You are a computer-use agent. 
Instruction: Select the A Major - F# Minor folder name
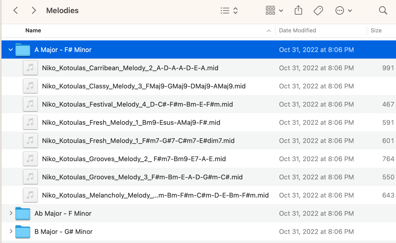point(63,50)
